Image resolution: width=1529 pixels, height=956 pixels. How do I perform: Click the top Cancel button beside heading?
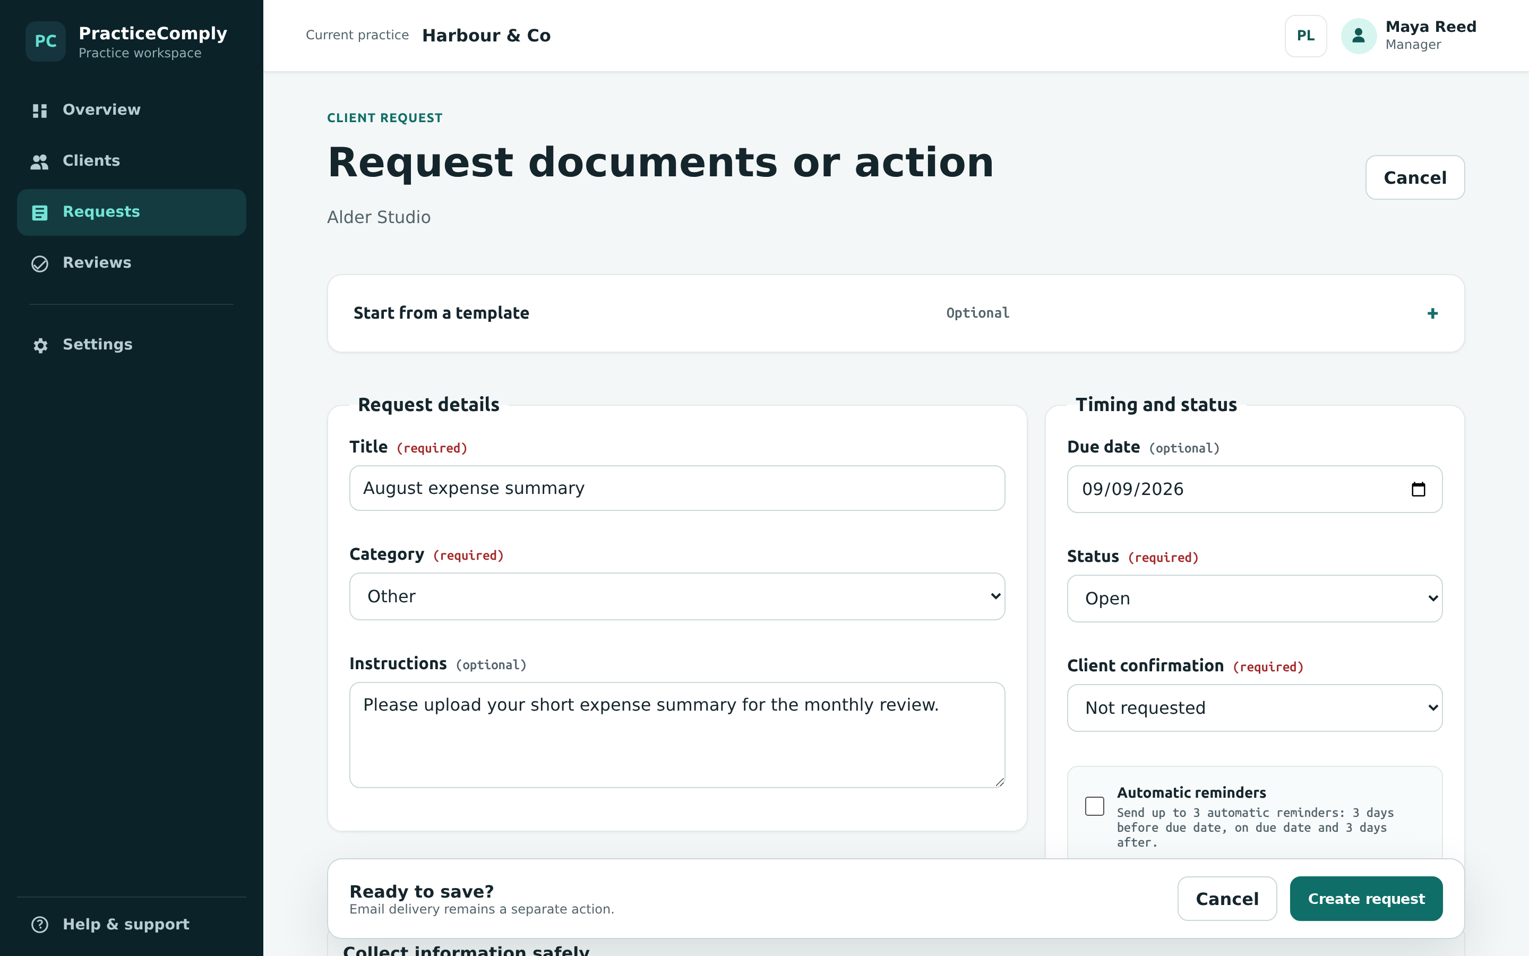pos(1415,178)
